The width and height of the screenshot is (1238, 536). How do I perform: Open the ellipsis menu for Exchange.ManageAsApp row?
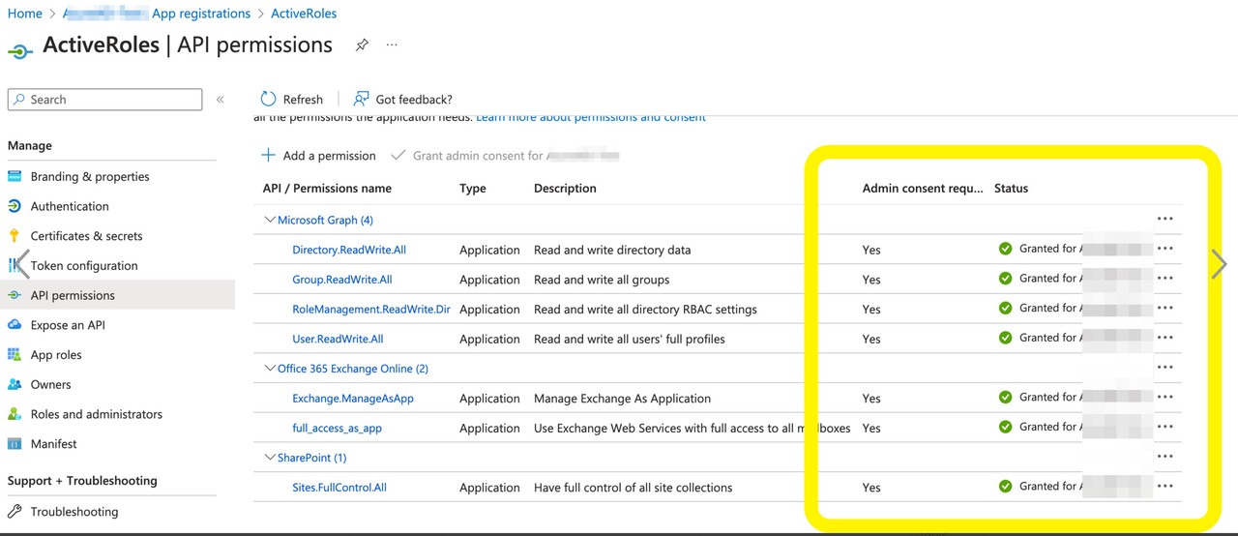[1164, 398]
